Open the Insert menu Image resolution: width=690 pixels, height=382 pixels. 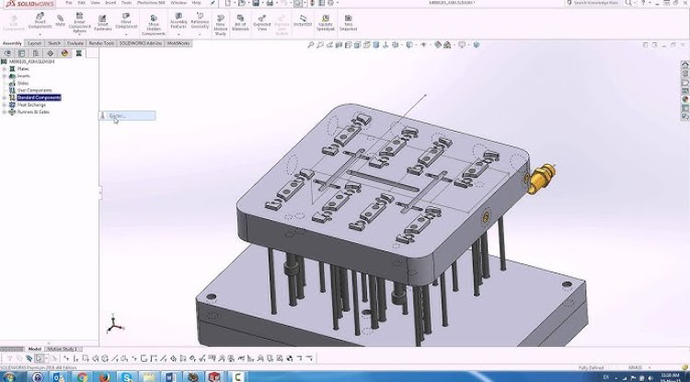coord(110,3)
